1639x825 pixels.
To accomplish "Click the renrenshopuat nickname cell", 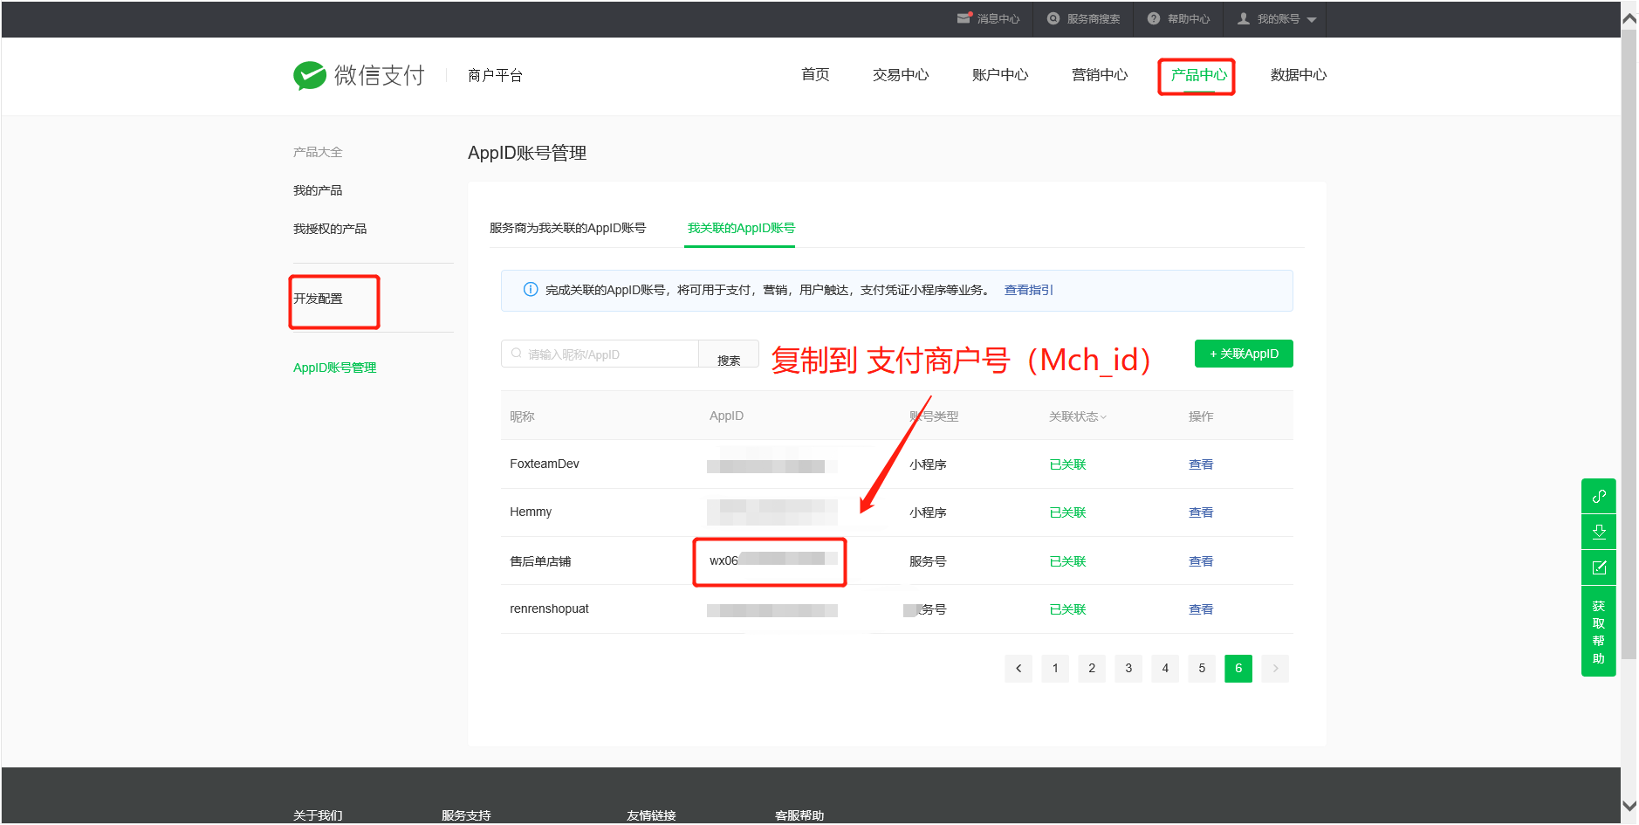I will (549, 608).
